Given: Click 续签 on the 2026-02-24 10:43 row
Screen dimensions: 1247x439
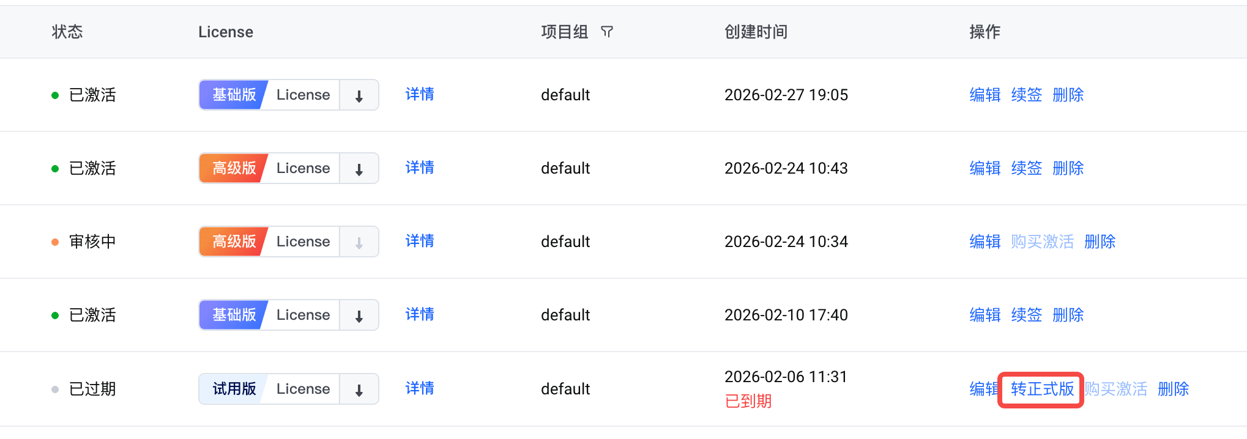Looking at the screenshot, I should (1026, 168).
